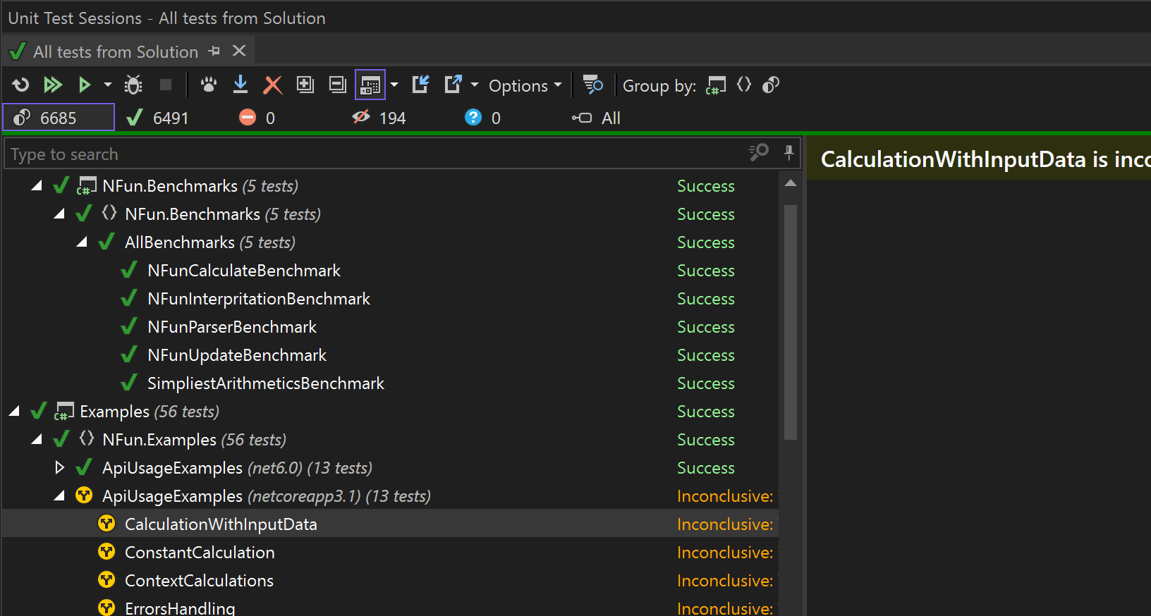The image size is (1151, 616).
Task: Click the NFunParserBenchmark test entry
Action: (232, 326)
